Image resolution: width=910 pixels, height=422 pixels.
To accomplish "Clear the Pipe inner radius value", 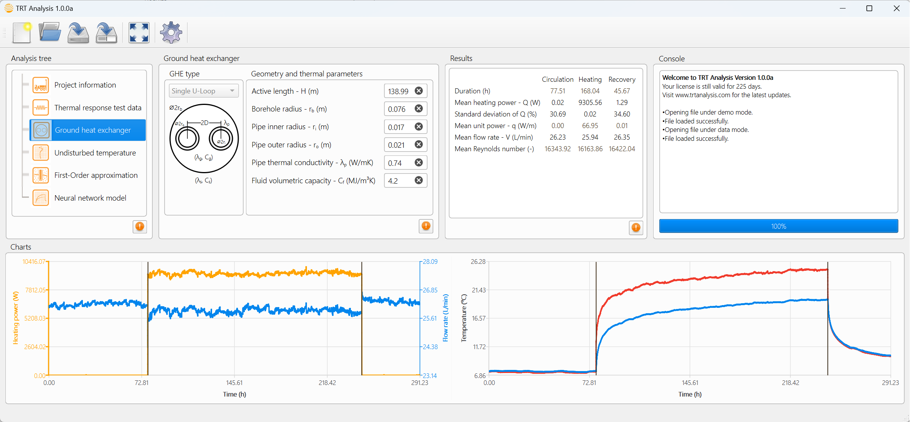I will (418, 127).
